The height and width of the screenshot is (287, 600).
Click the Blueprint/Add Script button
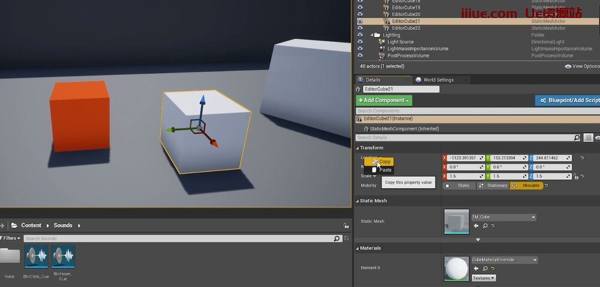(x=568, y=100)
